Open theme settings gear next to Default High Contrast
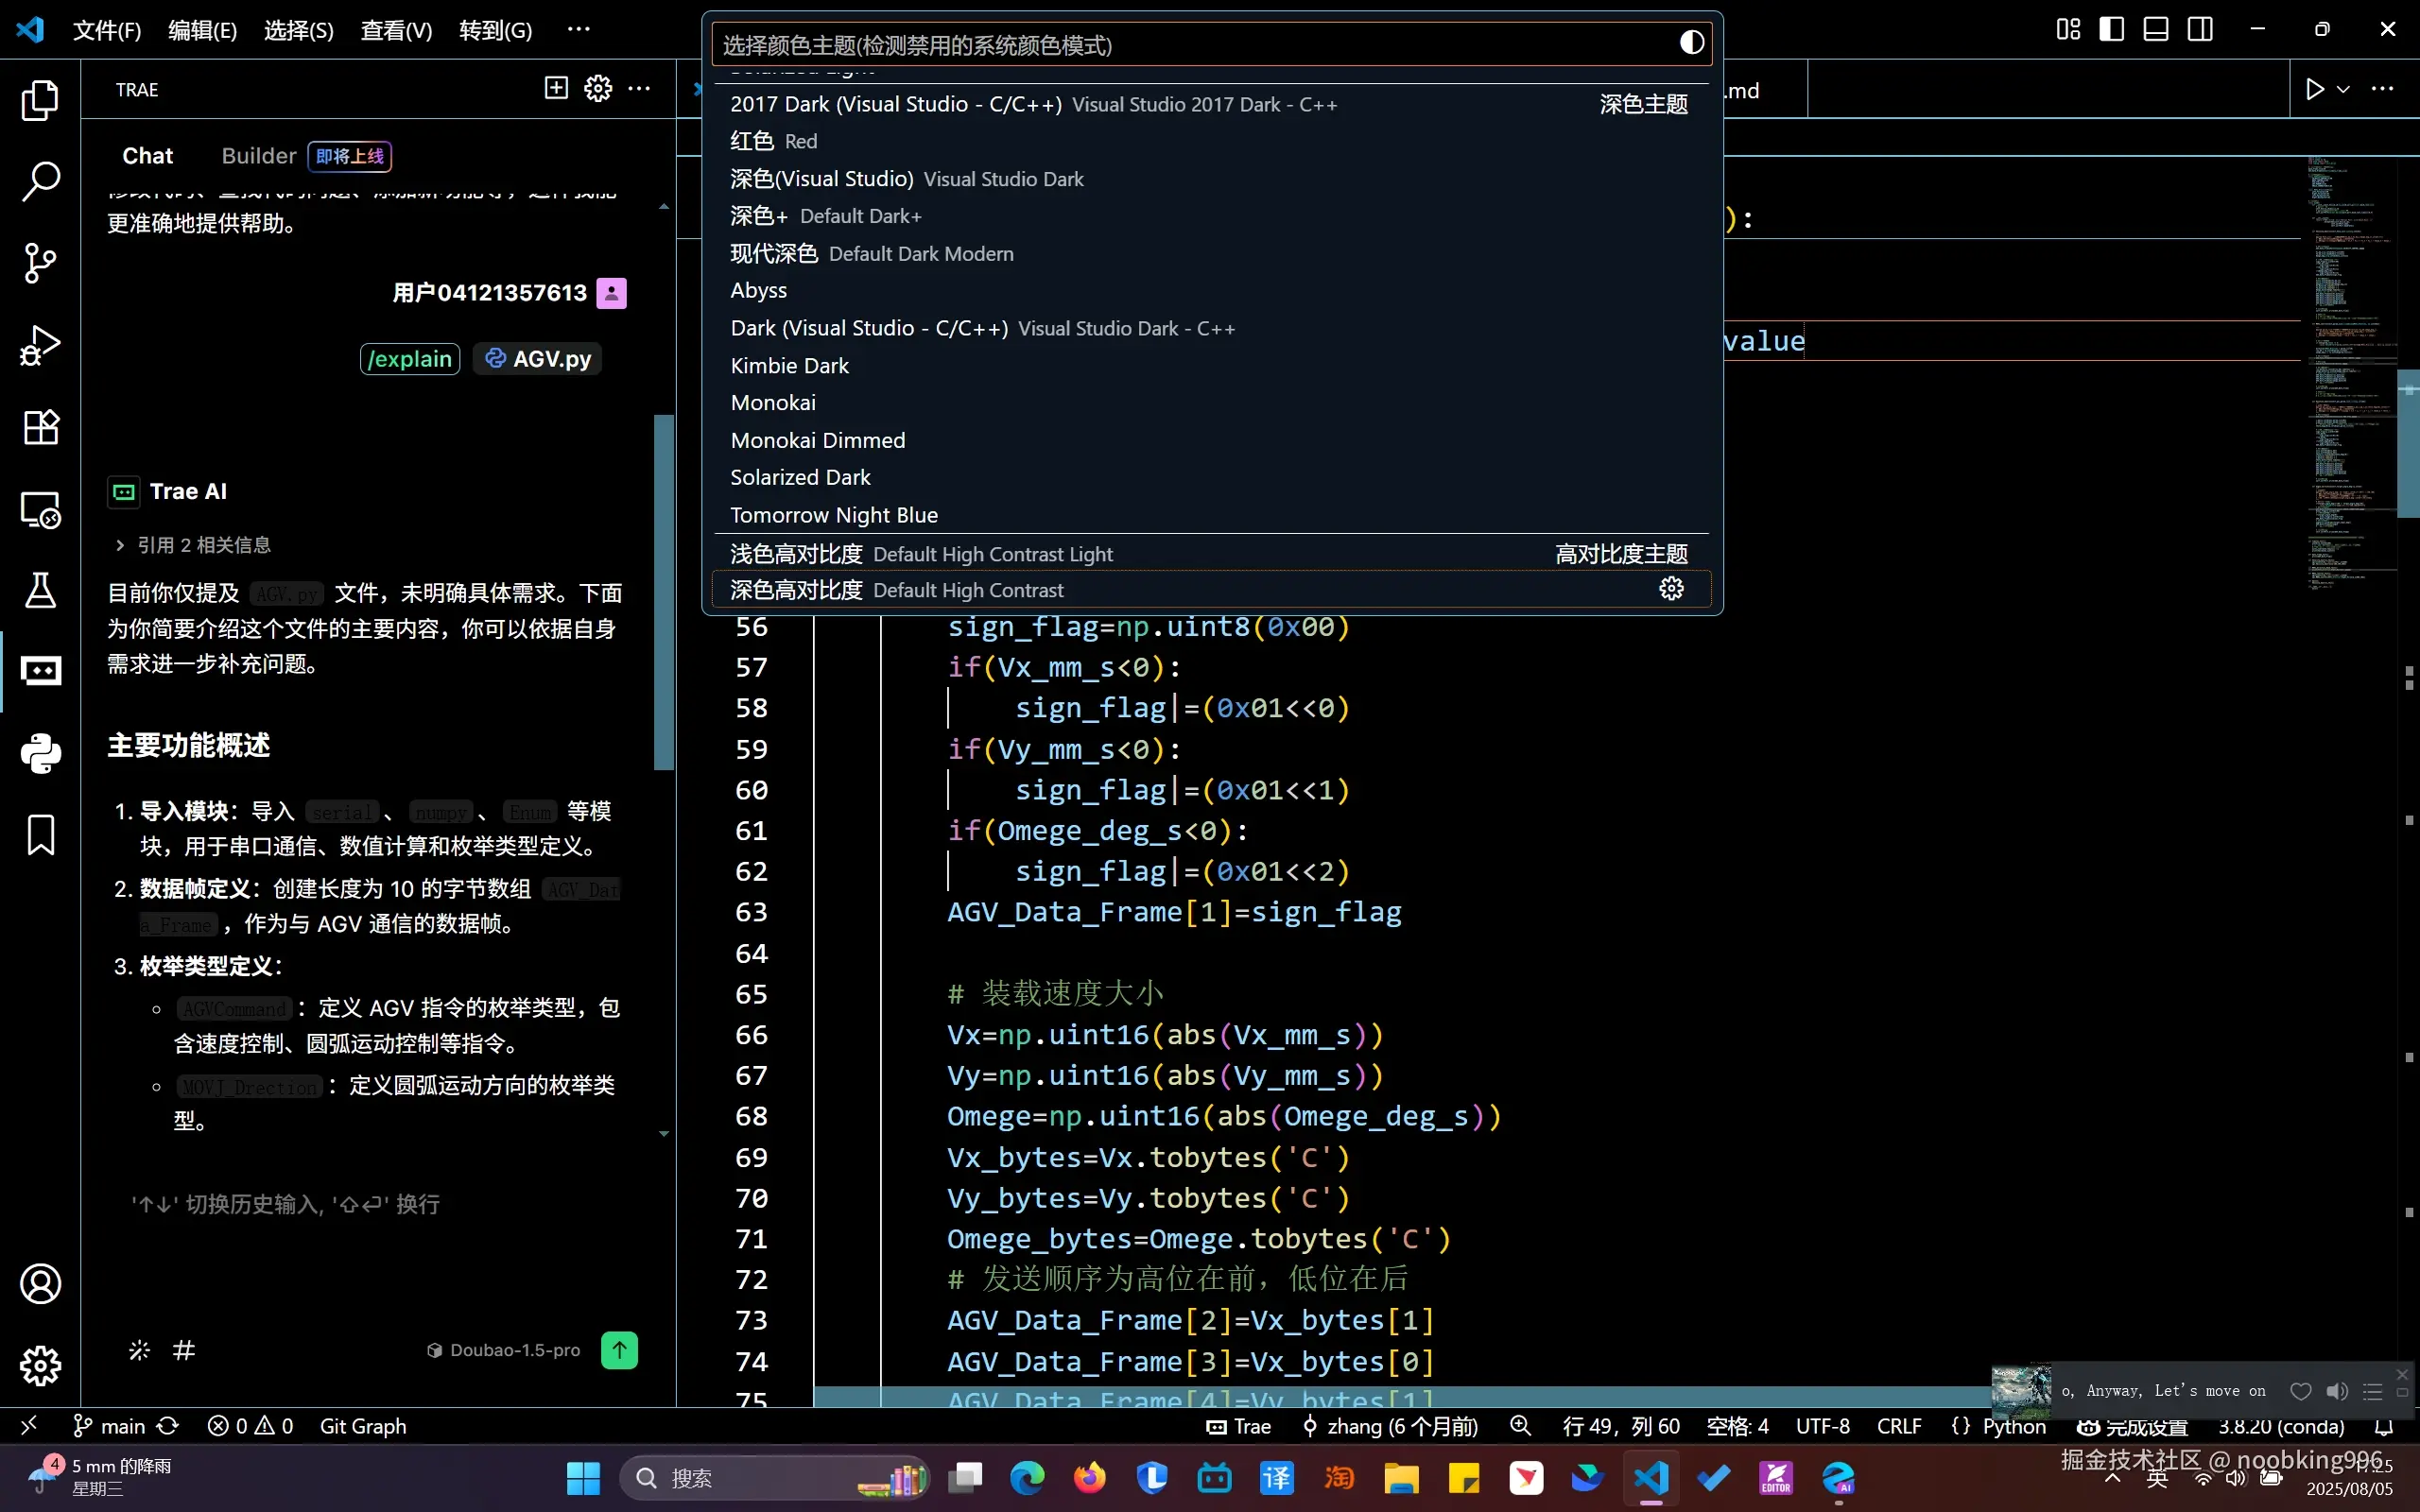2420x1512 pixels. pyautogui.click(x=1671, y=588)
